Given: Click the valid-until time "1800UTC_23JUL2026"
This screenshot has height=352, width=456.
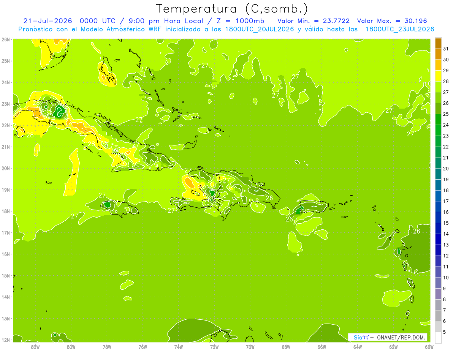Looking at the screenshot, I should point(400,29).
